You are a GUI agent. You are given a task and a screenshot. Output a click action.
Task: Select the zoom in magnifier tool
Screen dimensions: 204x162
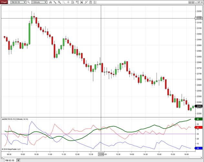(59, 2)
